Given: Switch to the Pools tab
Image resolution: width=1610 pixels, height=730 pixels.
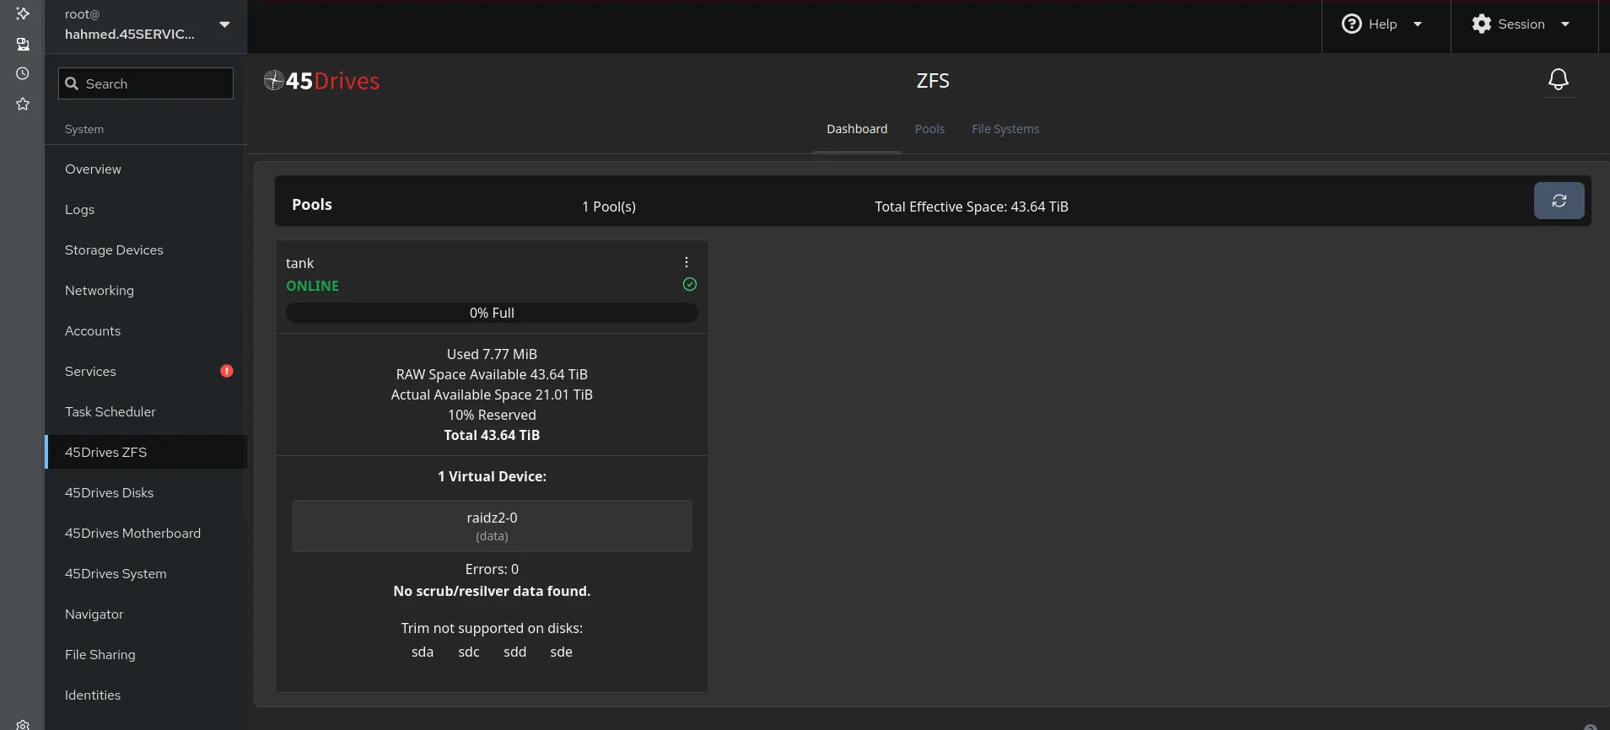Looking at the screenshot, I should pos(929,129).
